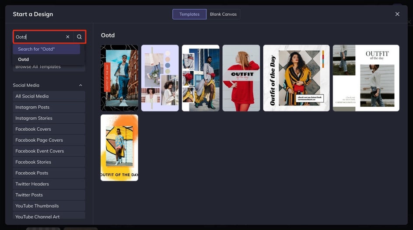Image resolution: width=413 pixels, height=230 pixels.
Task: Open Facebook Posts category
Action: [49, 173]
